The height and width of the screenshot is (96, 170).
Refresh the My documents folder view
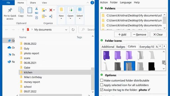pos(73,30)
